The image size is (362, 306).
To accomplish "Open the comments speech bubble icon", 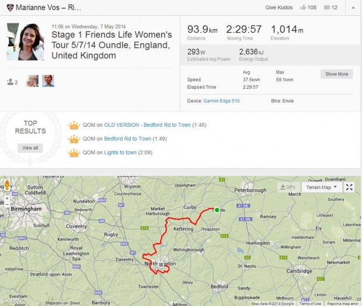I will pyautogui.click(x=326, y=8).
